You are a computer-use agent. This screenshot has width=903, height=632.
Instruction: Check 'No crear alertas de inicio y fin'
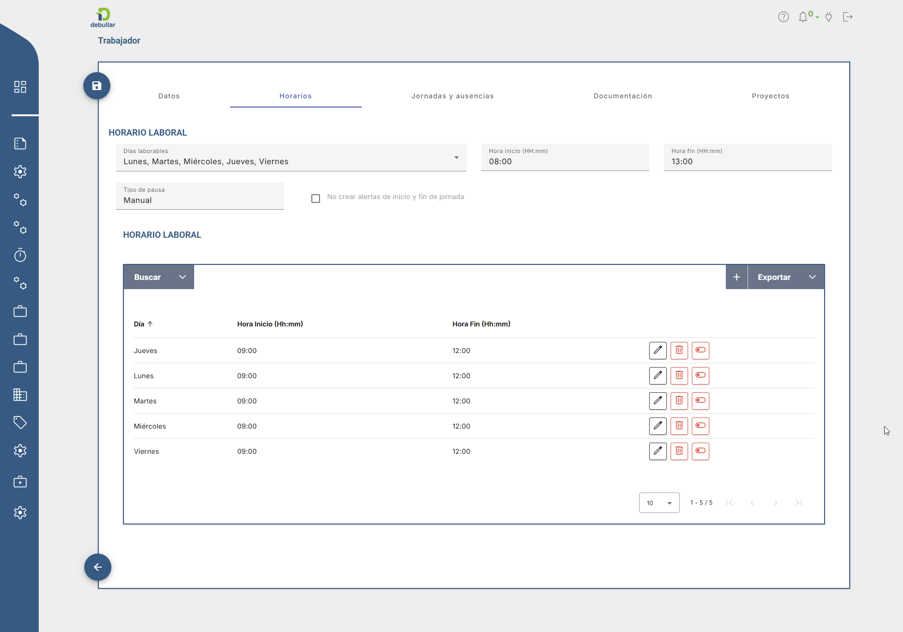316,199
